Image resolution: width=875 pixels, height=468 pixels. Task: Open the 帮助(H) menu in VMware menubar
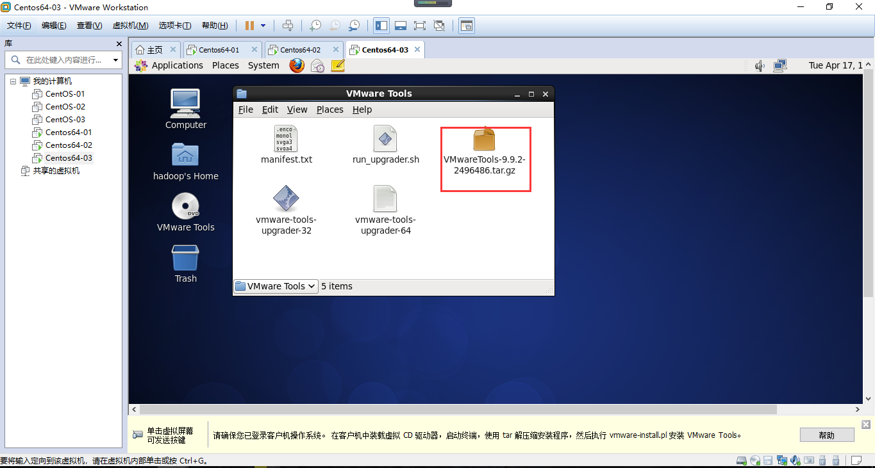[215, 26]
